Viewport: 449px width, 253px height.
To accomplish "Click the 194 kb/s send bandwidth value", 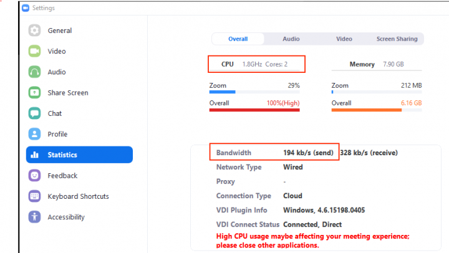I will (x=308, y=153).
